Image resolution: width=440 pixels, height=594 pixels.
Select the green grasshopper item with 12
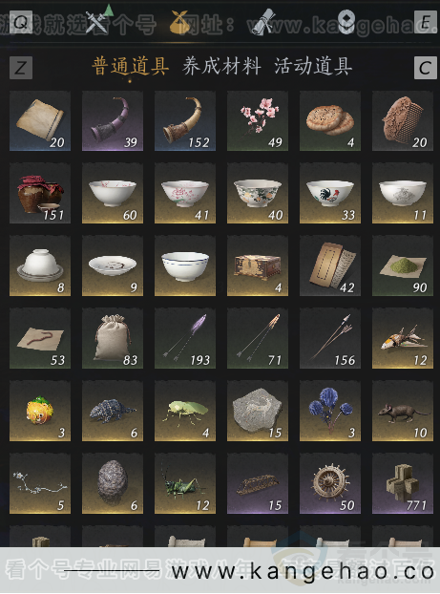pos(185,483)
